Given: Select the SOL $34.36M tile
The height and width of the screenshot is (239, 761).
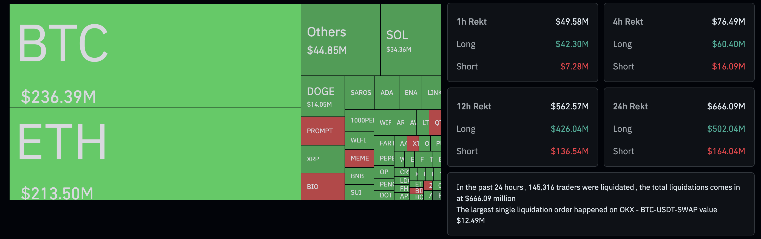Looking at the screenshot, I should (x=411, y=40).
